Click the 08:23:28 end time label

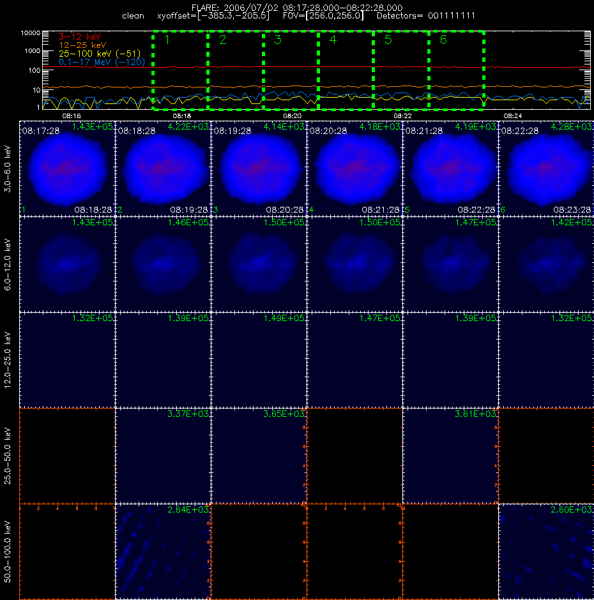(x=572, y=210)
